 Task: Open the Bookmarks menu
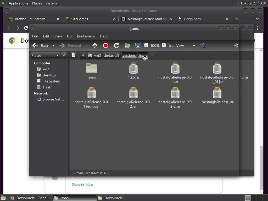(86, 36)
